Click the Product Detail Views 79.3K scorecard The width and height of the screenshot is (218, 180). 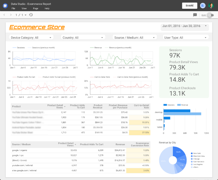pos(184,65)
